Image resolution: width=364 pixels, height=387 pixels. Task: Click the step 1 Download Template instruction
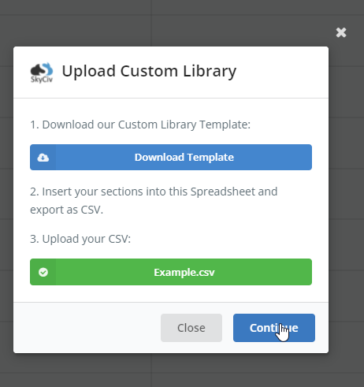tap(140, 125)
